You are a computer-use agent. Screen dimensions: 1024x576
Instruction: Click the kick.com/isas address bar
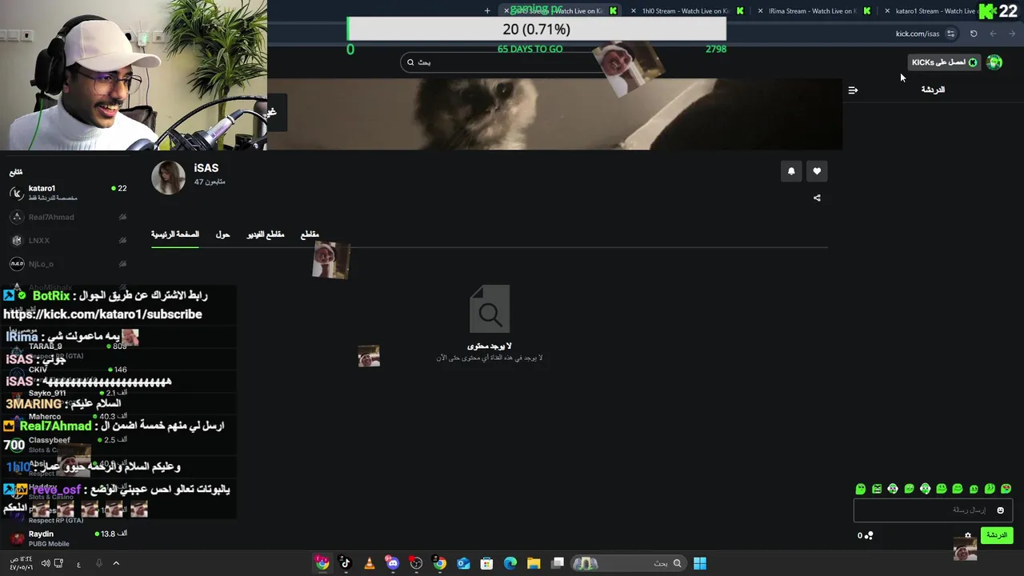point(917,34)
